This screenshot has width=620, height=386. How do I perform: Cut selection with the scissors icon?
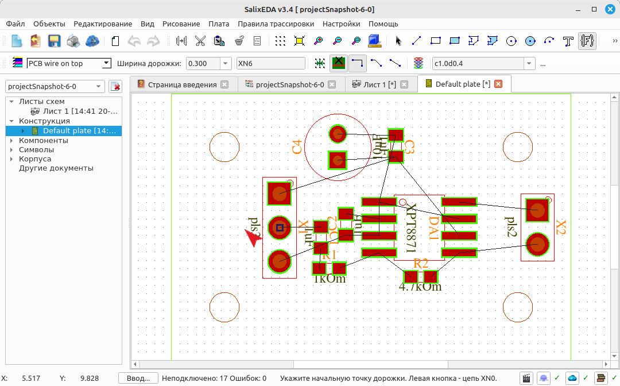point(200,41)
